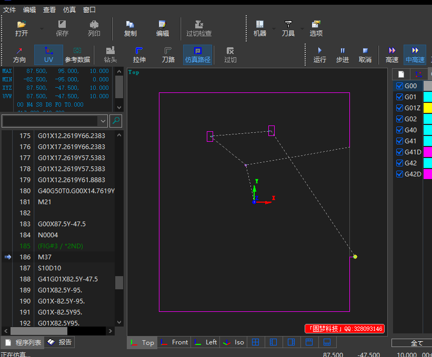The width and height of the screenshot is (432, 357).
Task: Switch to the Front view tab
Action: coord(174,342)
